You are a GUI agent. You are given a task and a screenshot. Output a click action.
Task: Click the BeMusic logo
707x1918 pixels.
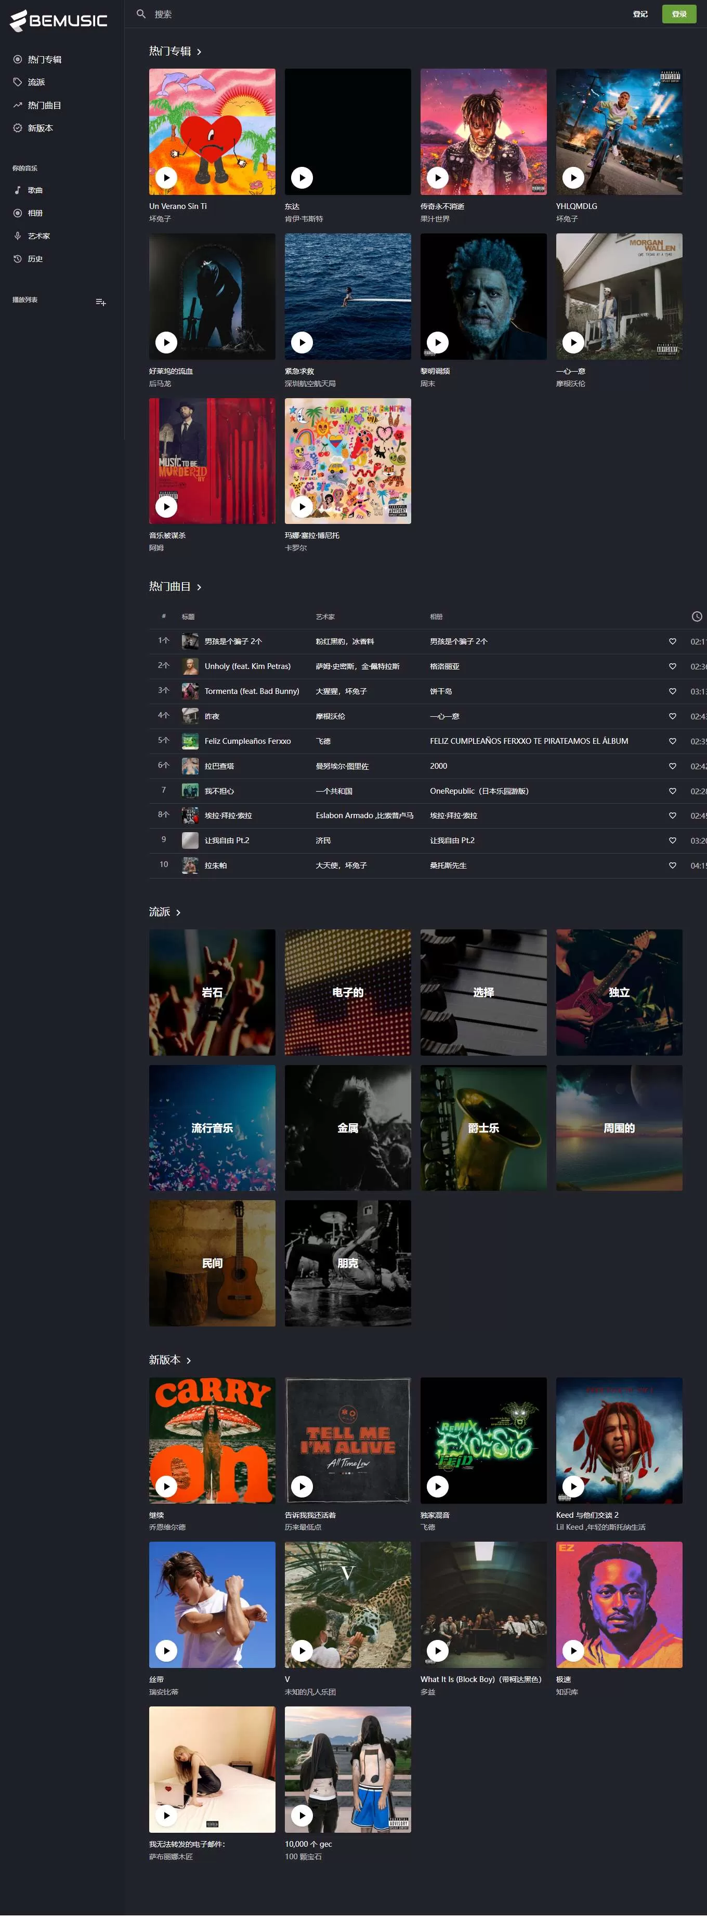pyautogui.click(x=58, y=20)
